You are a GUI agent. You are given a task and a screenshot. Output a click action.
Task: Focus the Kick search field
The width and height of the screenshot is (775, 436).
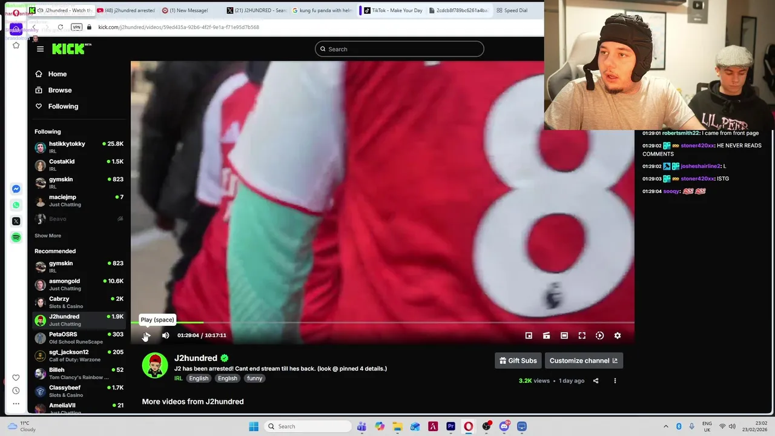click(x=400, y=49)
